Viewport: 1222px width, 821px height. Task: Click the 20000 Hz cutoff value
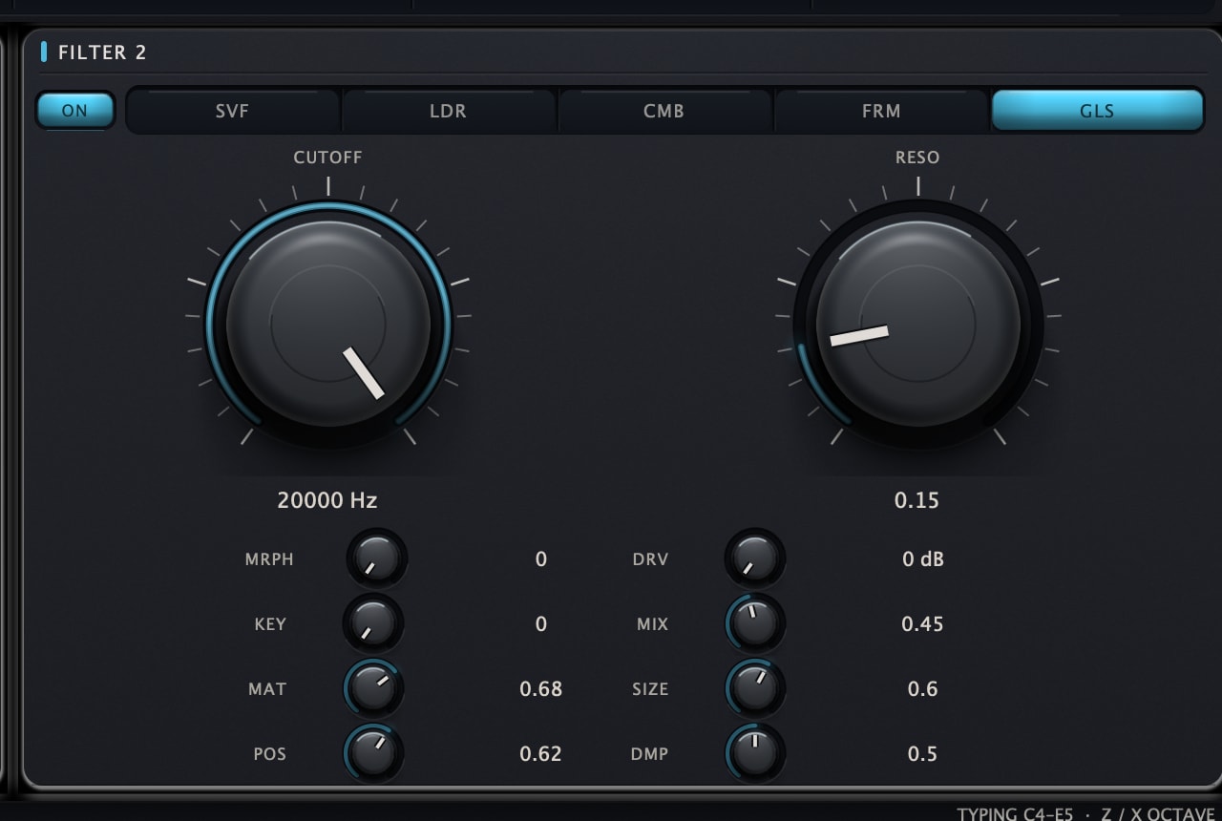click(x=327, y=499)
